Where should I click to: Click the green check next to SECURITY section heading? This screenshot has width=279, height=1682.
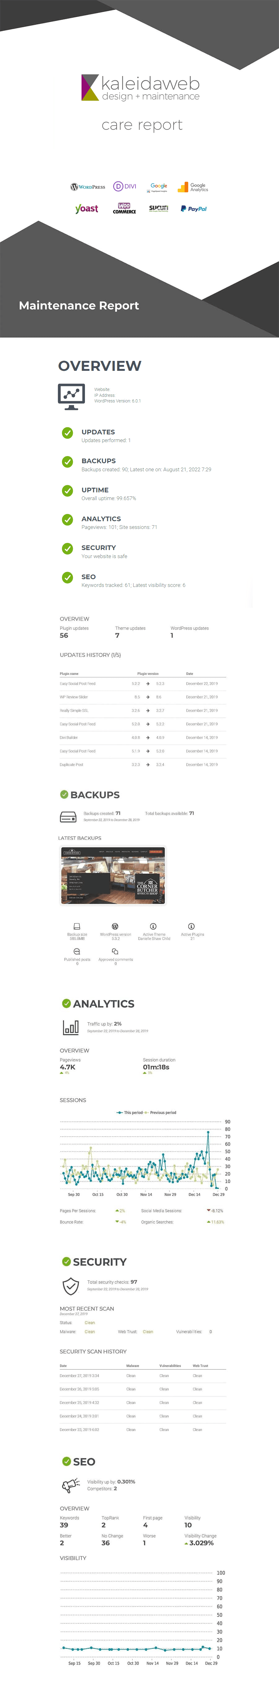pyautogui.click(x=67, y=1262)
